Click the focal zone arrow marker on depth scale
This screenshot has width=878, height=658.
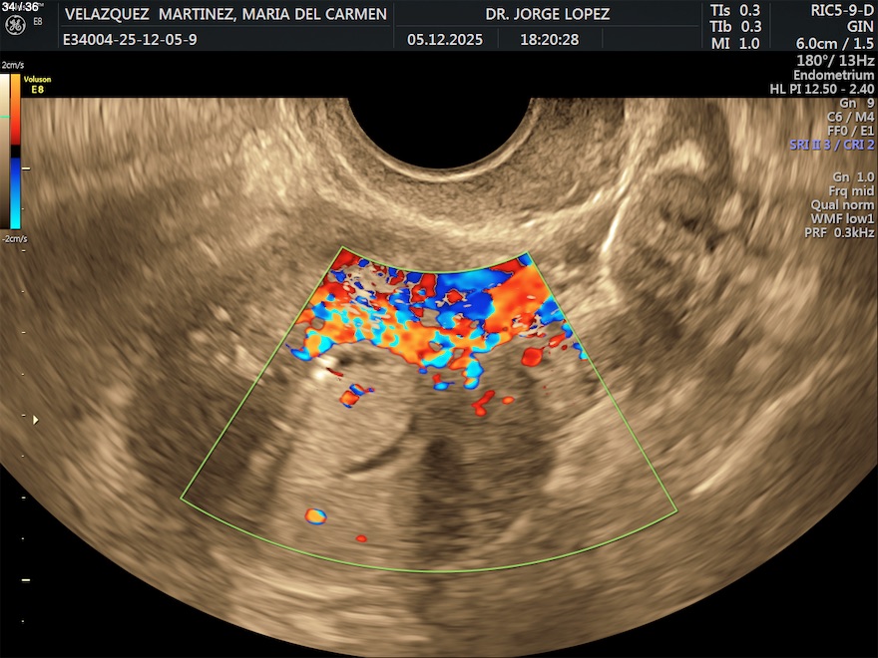pos(36,420)
